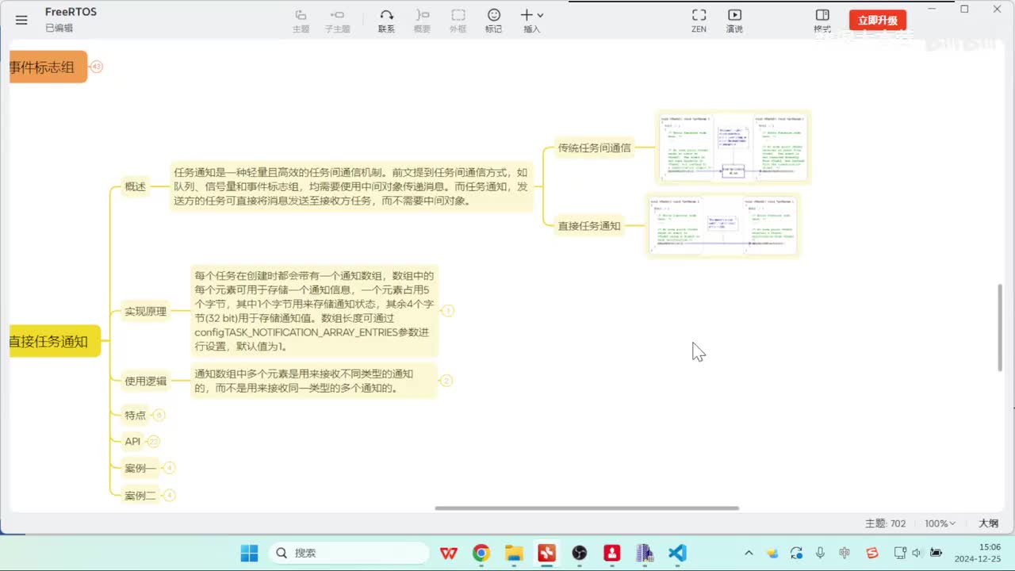Viewport: 1015px width, 571px height.
Task: Open the Windows Start menu
Action: coord(249,553)
